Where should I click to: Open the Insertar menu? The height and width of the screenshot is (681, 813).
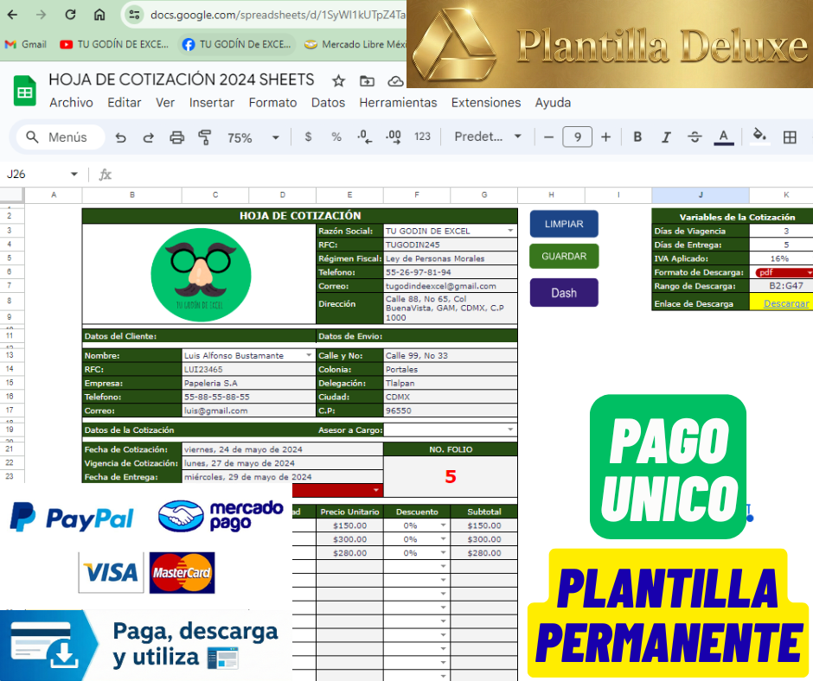pos(212,103)
